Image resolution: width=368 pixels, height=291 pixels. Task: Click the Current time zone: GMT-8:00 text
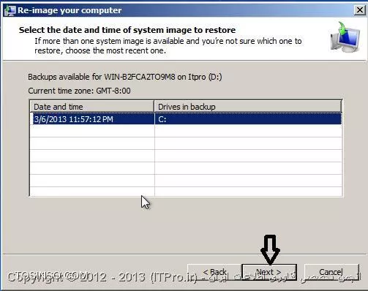pyautogui.click(x=79, y=91)
